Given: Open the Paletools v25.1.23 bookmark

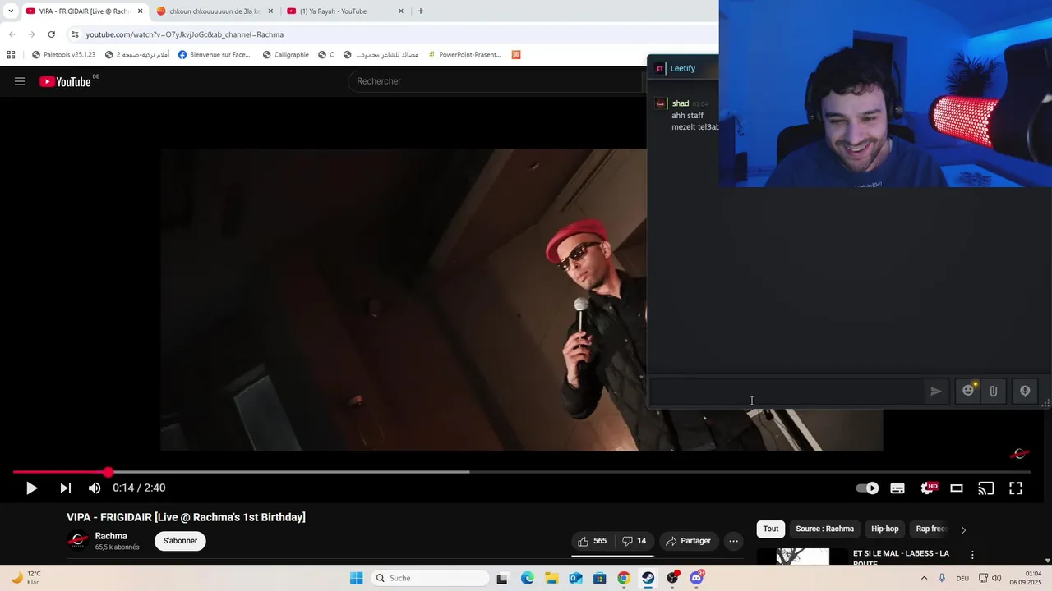Looking at the screenshot, I should click(63, 55).
